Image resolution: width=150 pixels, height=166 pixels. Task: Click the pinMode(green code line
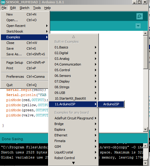[x=27, y=110]
